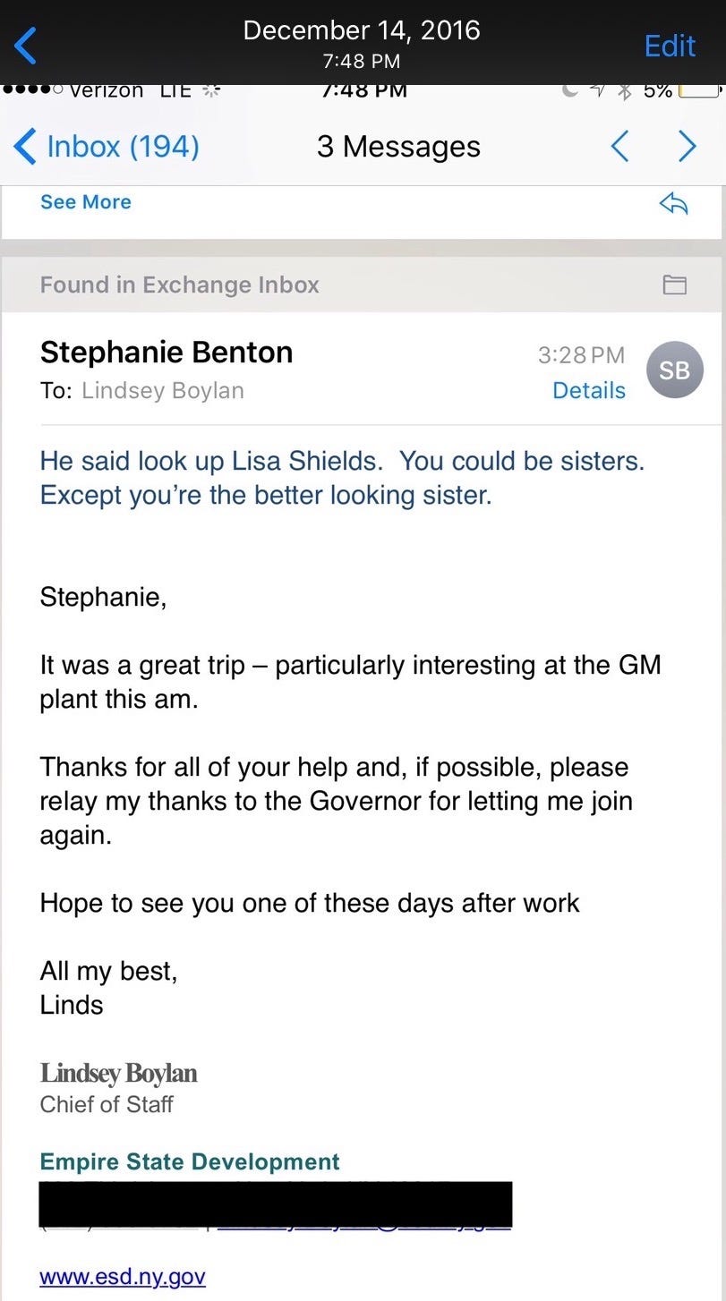The height and width of the screenshot is (1301, 726).
Task: Show the next message with the right arrow
Action: point(687,146)
